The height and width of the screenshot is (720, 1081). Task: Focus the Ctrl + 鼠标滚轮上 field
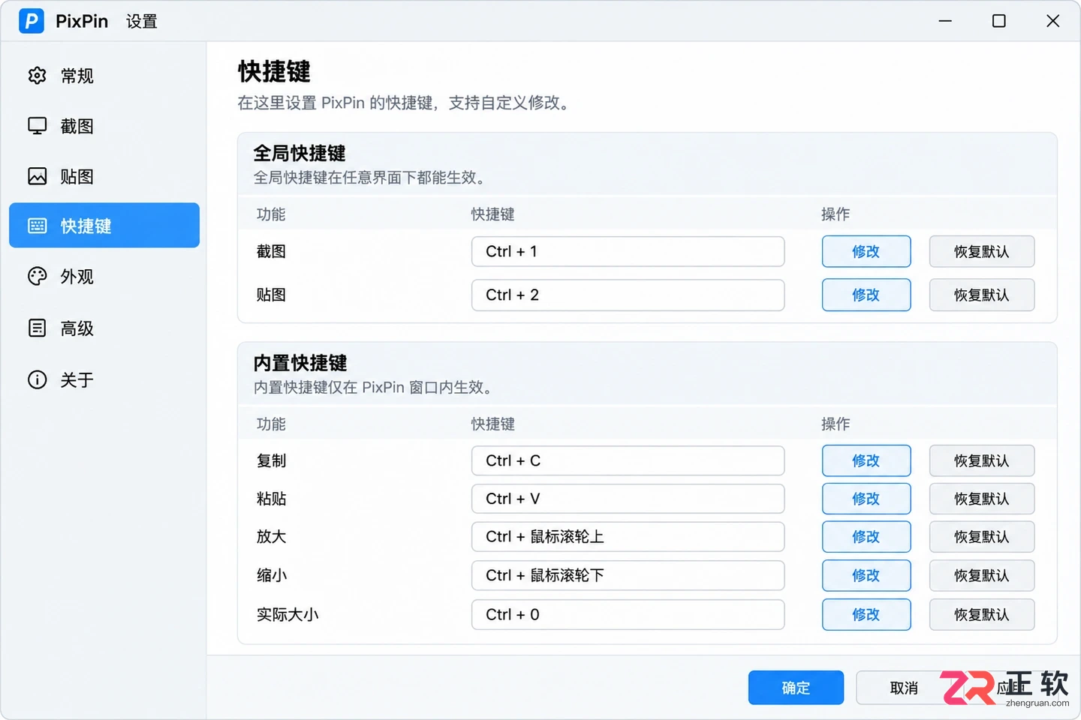(x=628, y=537)
